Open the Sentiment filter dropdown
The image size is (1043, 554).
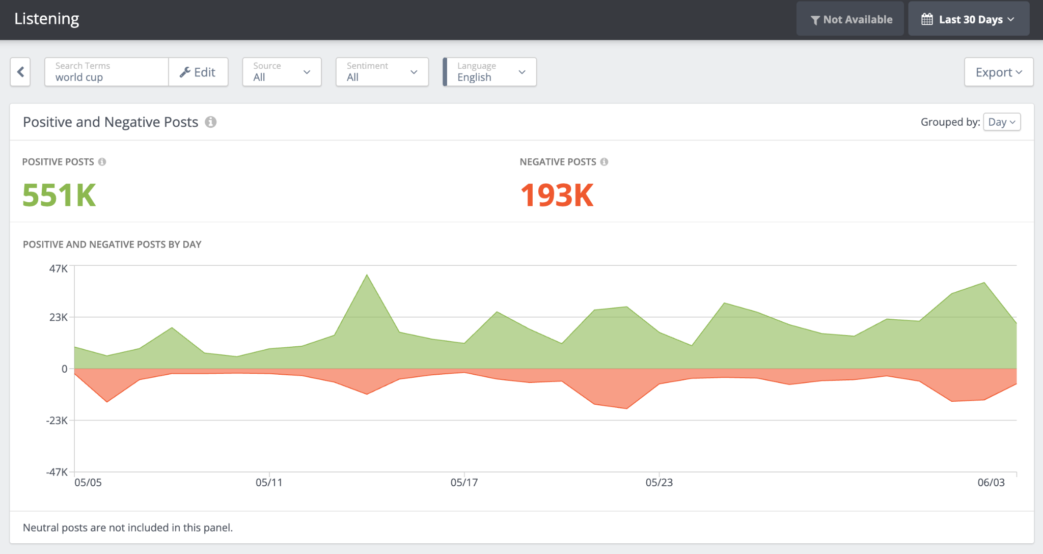tap(382, 72)
